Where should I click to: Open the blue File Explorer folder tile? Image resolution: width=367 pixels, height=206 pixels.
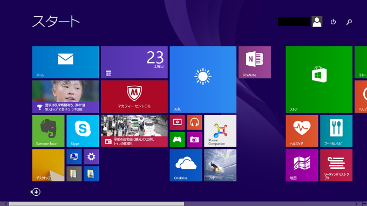click(91, 174)
